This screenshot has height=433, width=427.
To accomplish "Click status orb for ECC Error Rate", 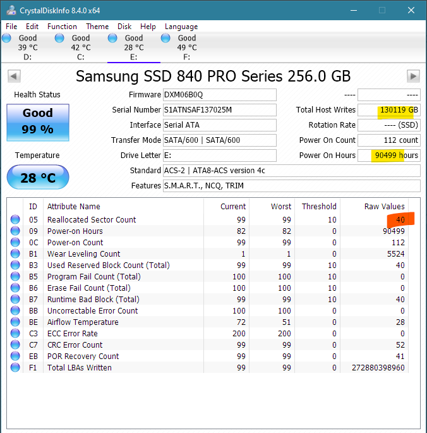I will pyautogui.click(x=15, y=333).
